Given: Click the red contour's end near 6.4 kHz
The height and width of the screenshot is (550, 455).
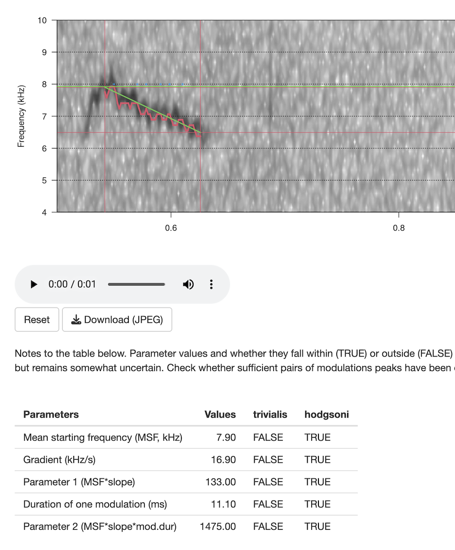Looking at the screenshot, I should click(200, 136).
